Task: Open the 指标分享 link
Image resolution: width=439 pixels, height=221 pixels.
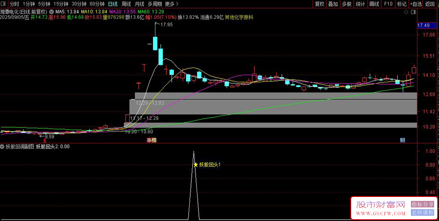Action: [422, 204]
